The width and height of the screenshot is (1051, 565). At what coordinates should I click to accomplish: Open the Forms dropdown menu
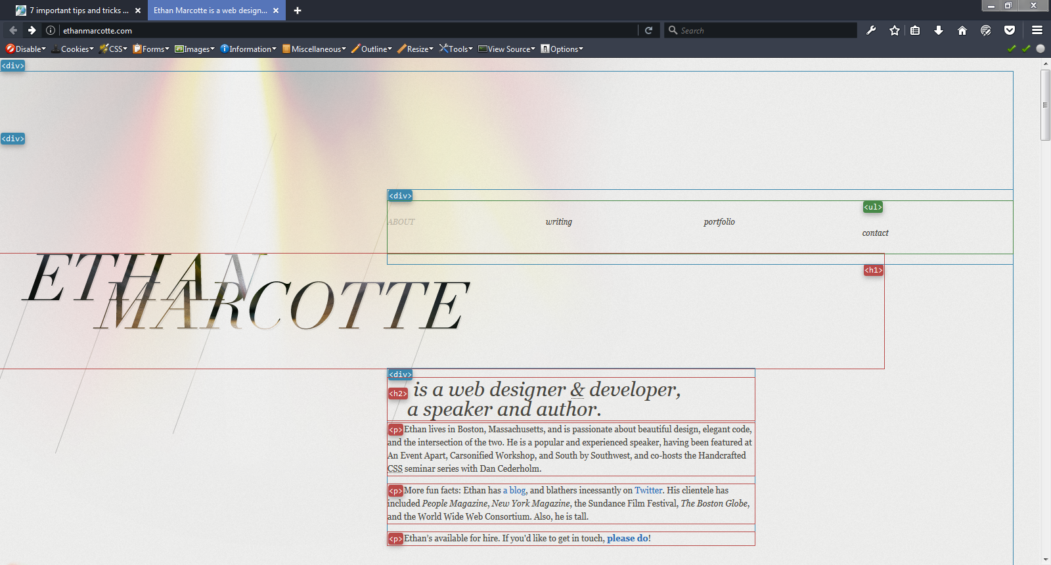151,49
